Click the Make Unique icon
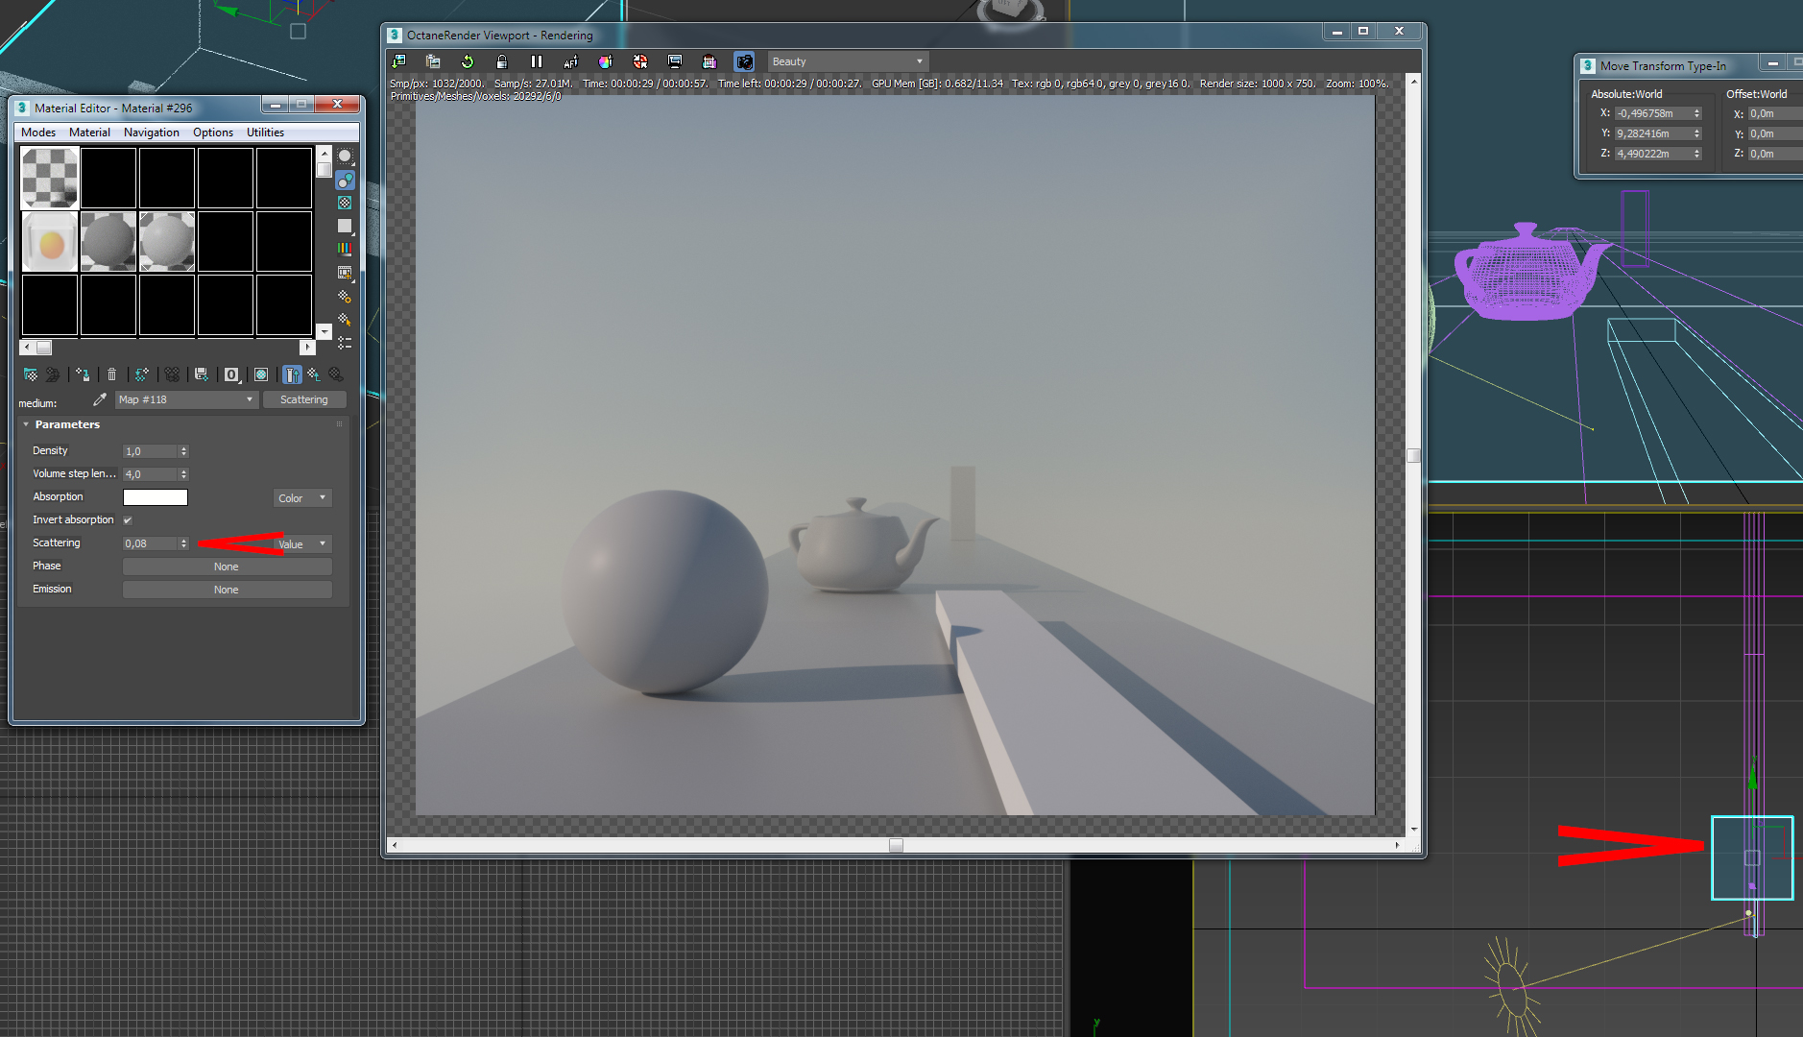The height and width of the screenshot is (1037, 1803). click(x=172, y=374)
